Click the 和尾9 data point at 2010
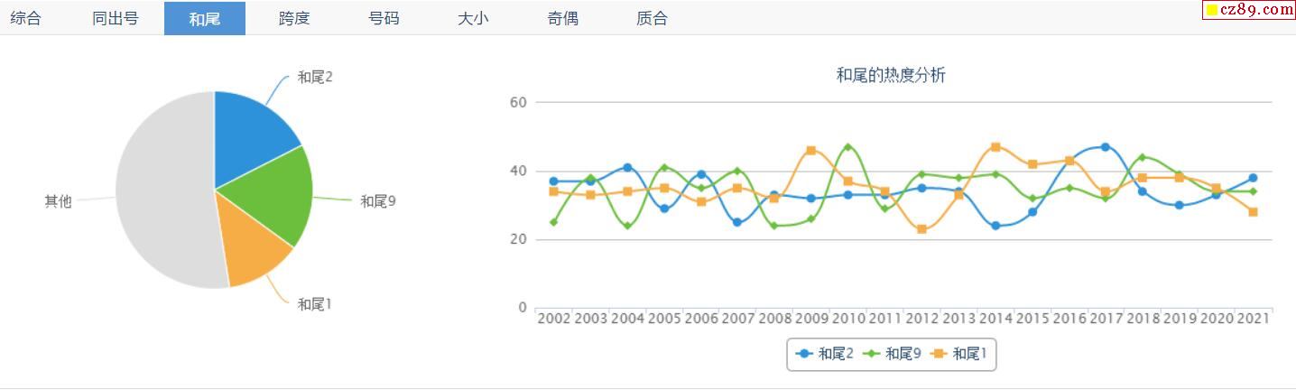Image resolution: width=1296 pixels, height=390 pixels. (847, 147)
